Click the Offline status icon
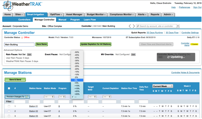 (22, 37)
